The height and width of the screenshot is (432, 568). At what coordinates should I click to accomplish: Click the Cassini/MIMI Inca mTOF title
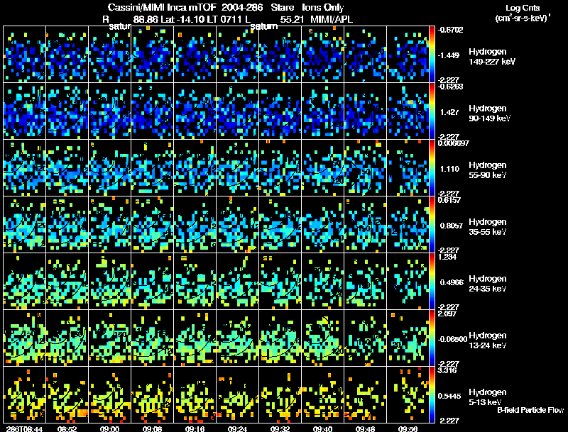162,8
